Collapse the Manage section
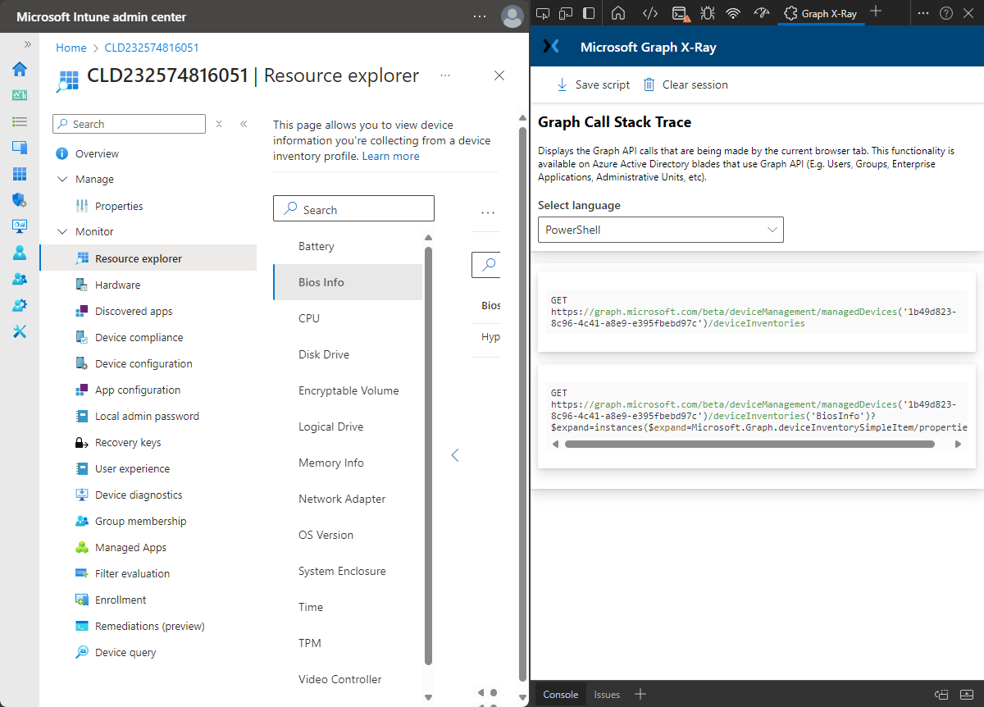 [x=62, y=180]
